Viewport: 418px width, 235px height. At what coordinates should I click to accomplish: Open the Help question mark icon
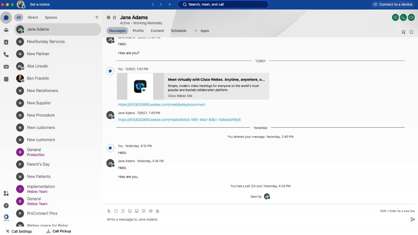(6, 206)
